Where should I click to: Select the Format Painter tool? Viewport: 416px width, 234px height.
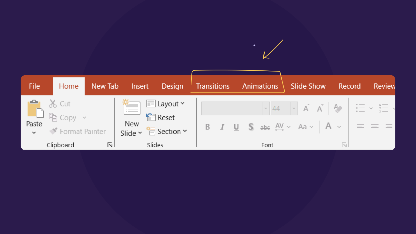[78, 131]
